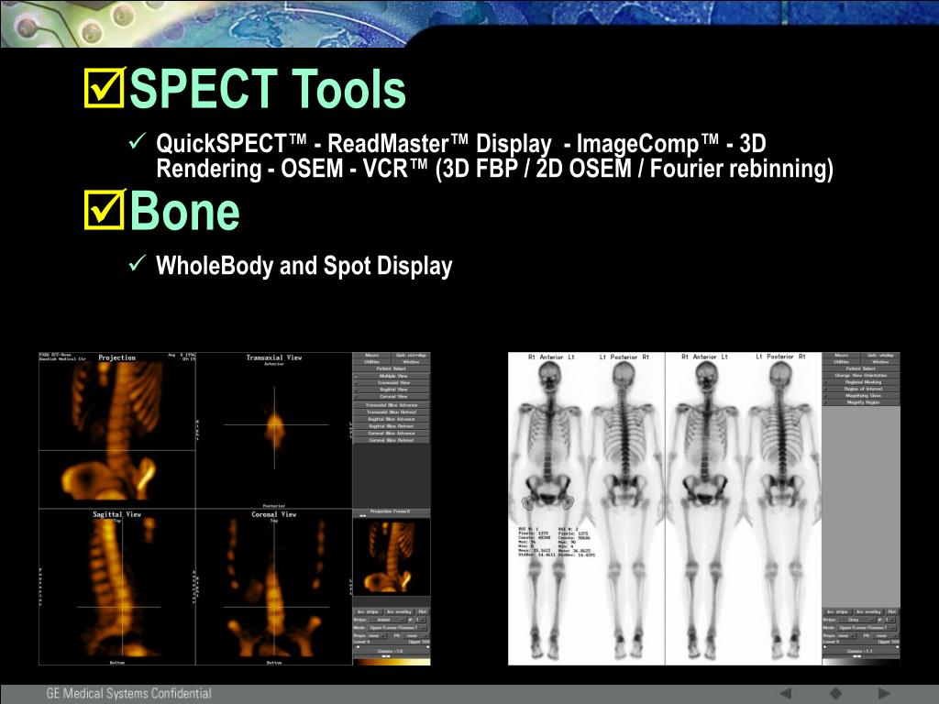Click the Projection view image

(x=117, y=431)
